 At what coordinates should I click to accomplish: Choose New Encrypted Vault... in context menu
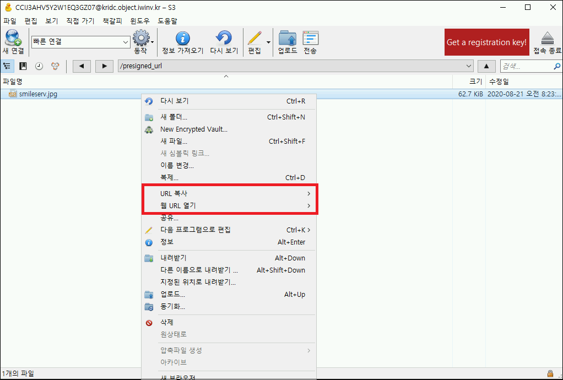click(x=229, y=129)
